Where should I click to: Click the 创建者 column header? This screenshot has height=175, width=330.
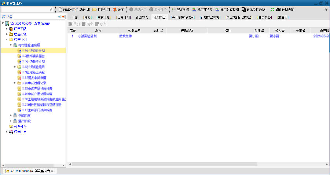[x=259, y=31]
